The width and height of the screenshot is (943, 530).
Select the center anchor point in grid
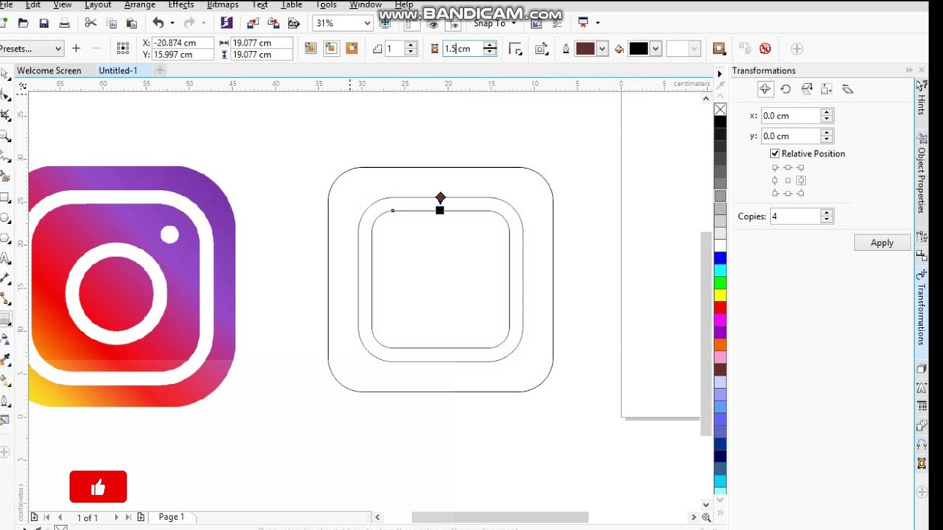(788, 180)
